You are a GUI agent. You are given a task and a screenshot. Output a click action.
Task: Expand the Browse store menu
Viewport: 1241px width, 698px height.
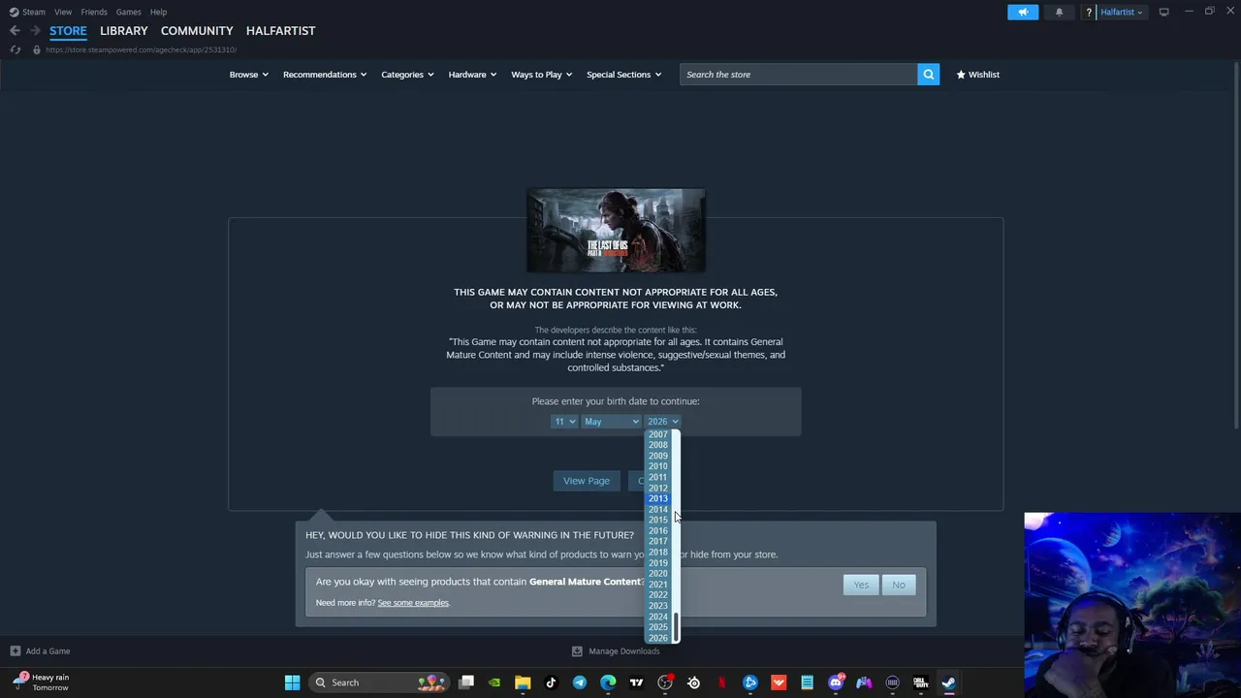248,75
